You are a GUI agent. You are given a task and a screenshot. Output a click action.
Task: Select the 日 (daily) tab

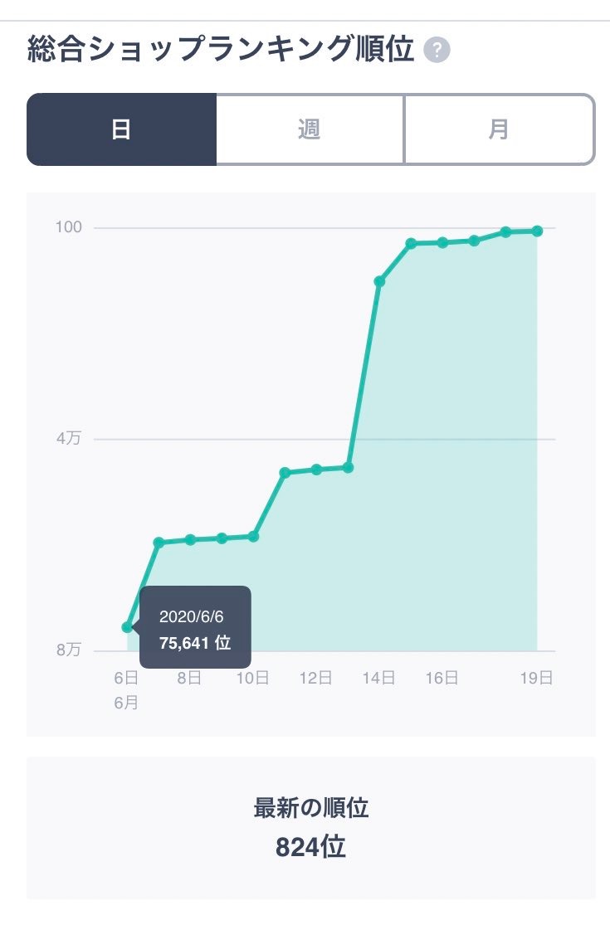(121, 129)
